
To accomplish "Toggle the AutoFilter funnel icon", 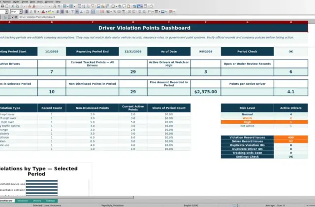I will point(93,6).
